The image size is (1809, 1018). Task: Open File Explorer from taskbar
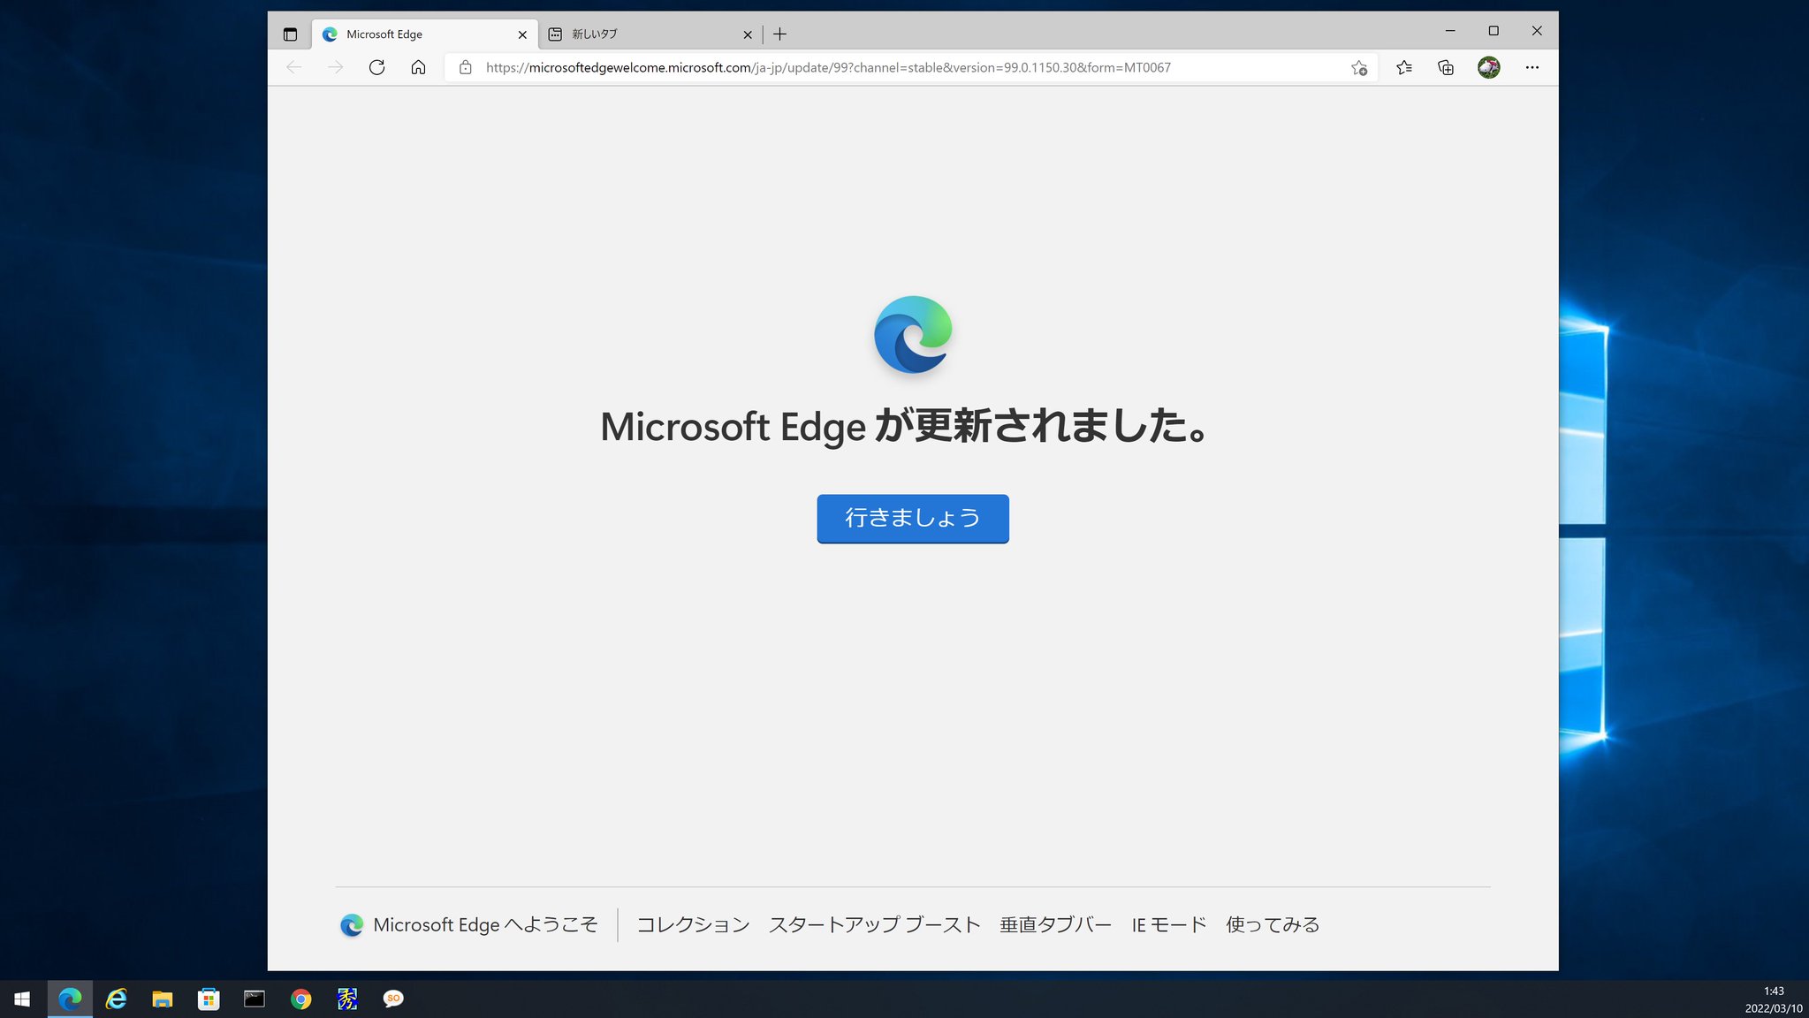162,999
